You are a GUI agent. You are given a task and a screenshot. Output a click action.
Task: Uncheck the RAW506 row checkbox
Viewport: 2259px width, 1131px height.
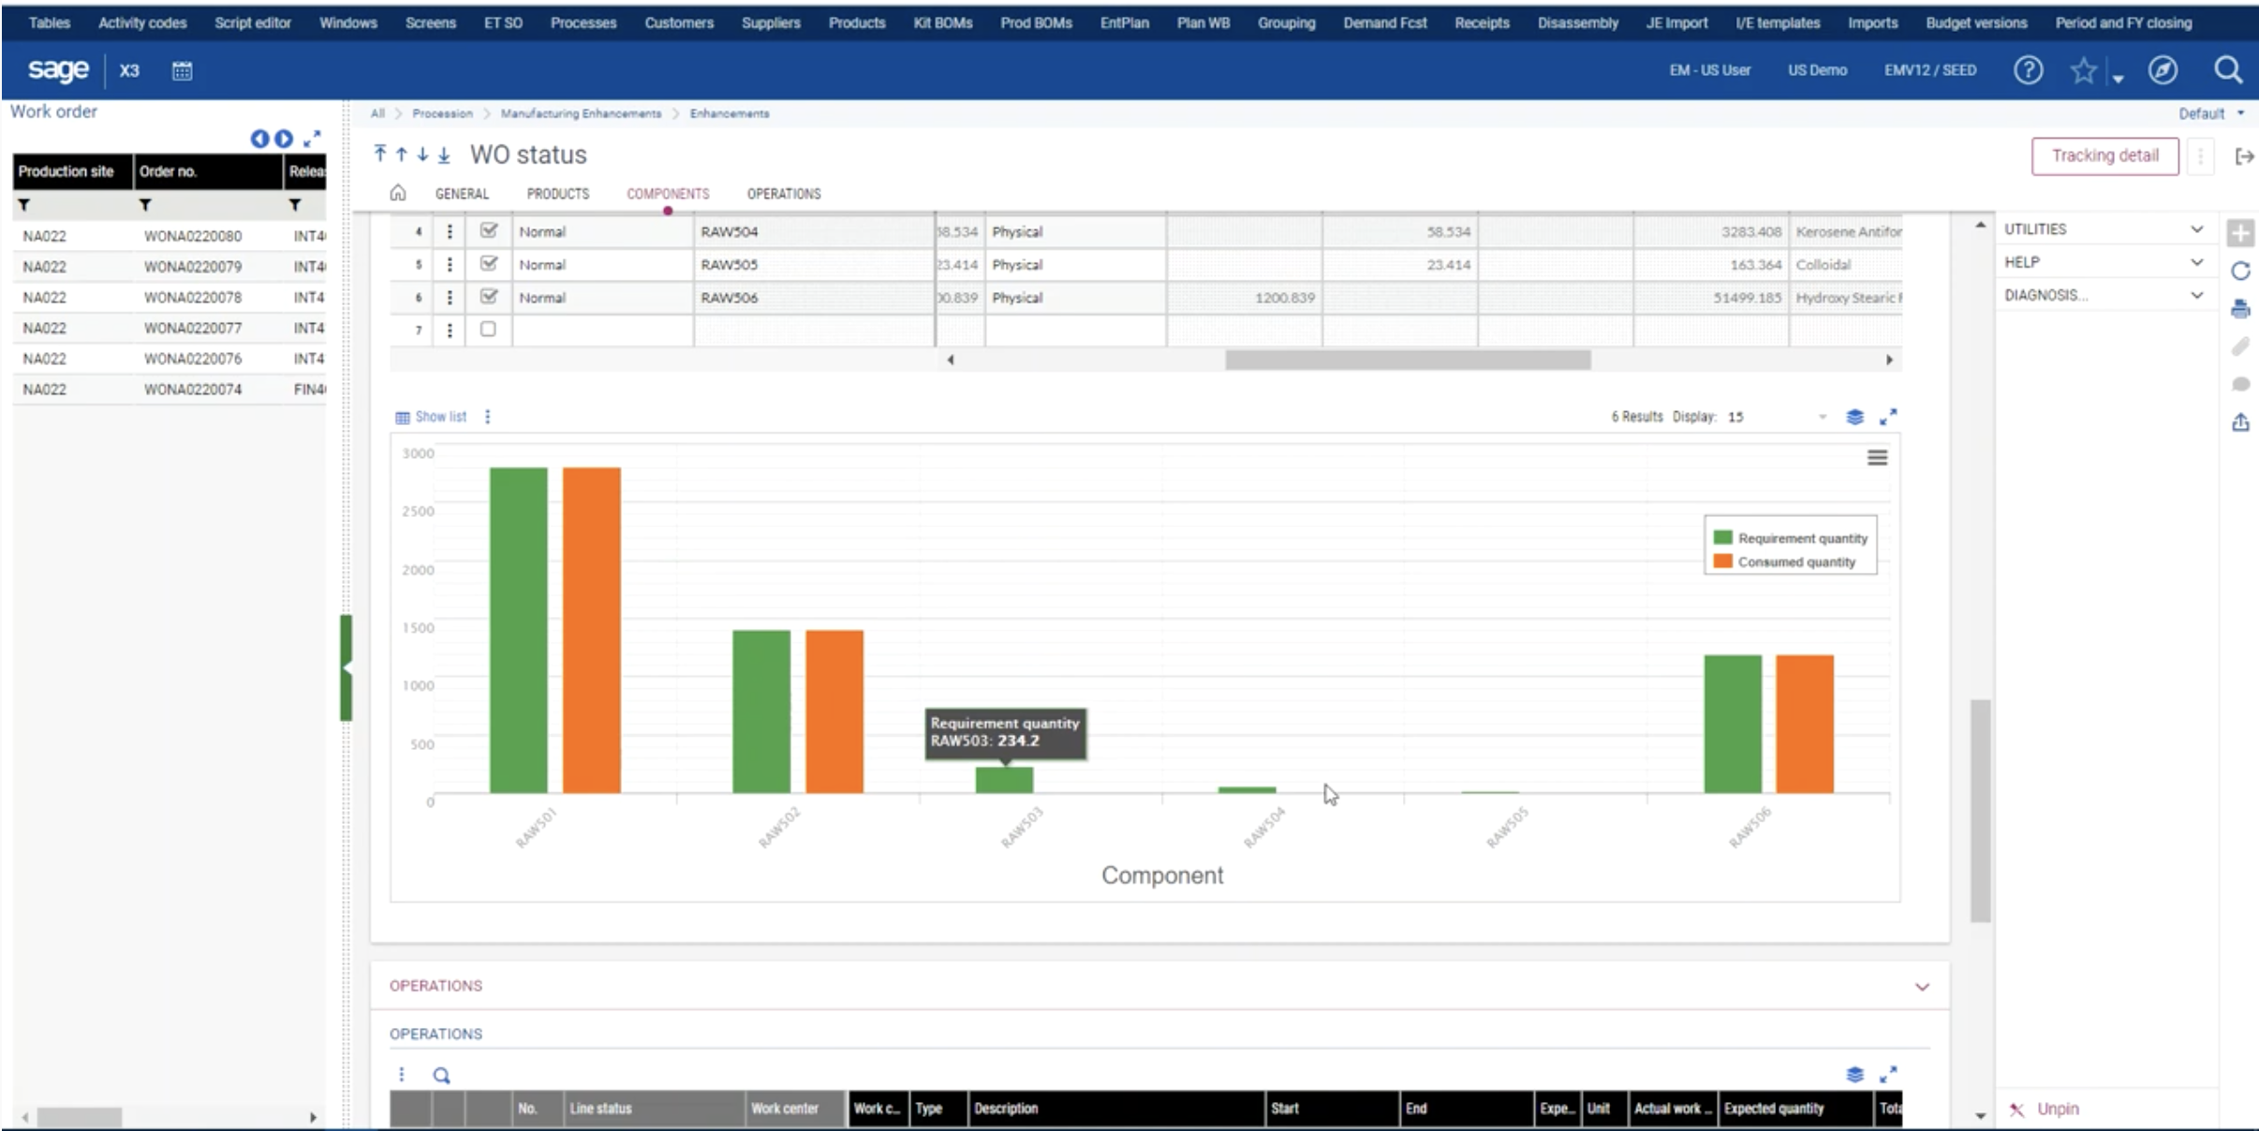[x=487, y=297]
